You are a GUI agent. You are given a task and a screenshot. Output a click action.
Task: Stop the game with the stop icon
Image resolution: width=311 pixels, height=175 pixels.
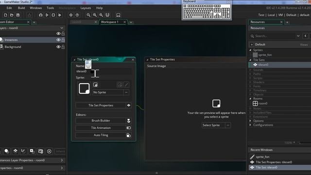coord(53,15)
